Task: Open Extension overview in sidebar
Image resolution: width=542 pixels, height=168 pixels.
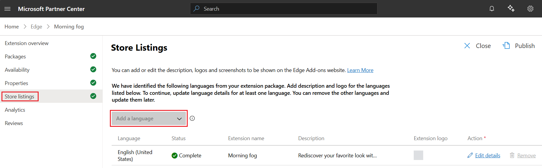Action: tap(27, 43)
